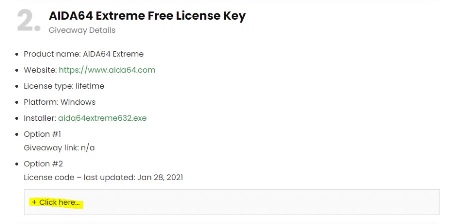Click the "Platform: Windows" list item

tap(59, 102)
